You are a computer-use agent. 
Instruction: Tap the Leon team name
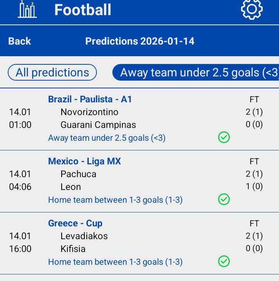click(71, 187)
